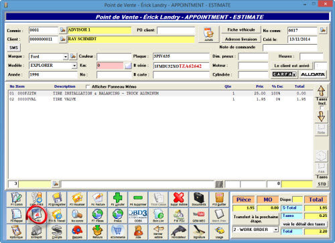Select the TIRE VALVE item row
The width and height of the screenshot is (335, 243).
click(x=160, y=99)
